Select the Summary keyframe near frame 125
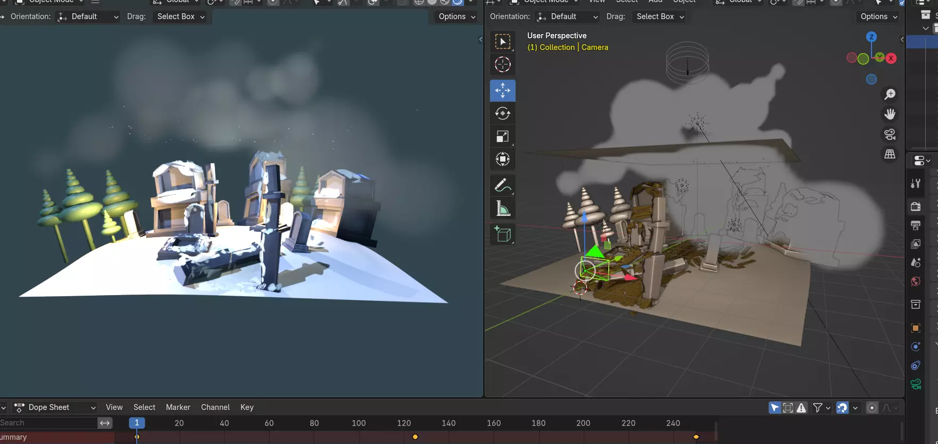938x444 pixels. coord(415,437)
